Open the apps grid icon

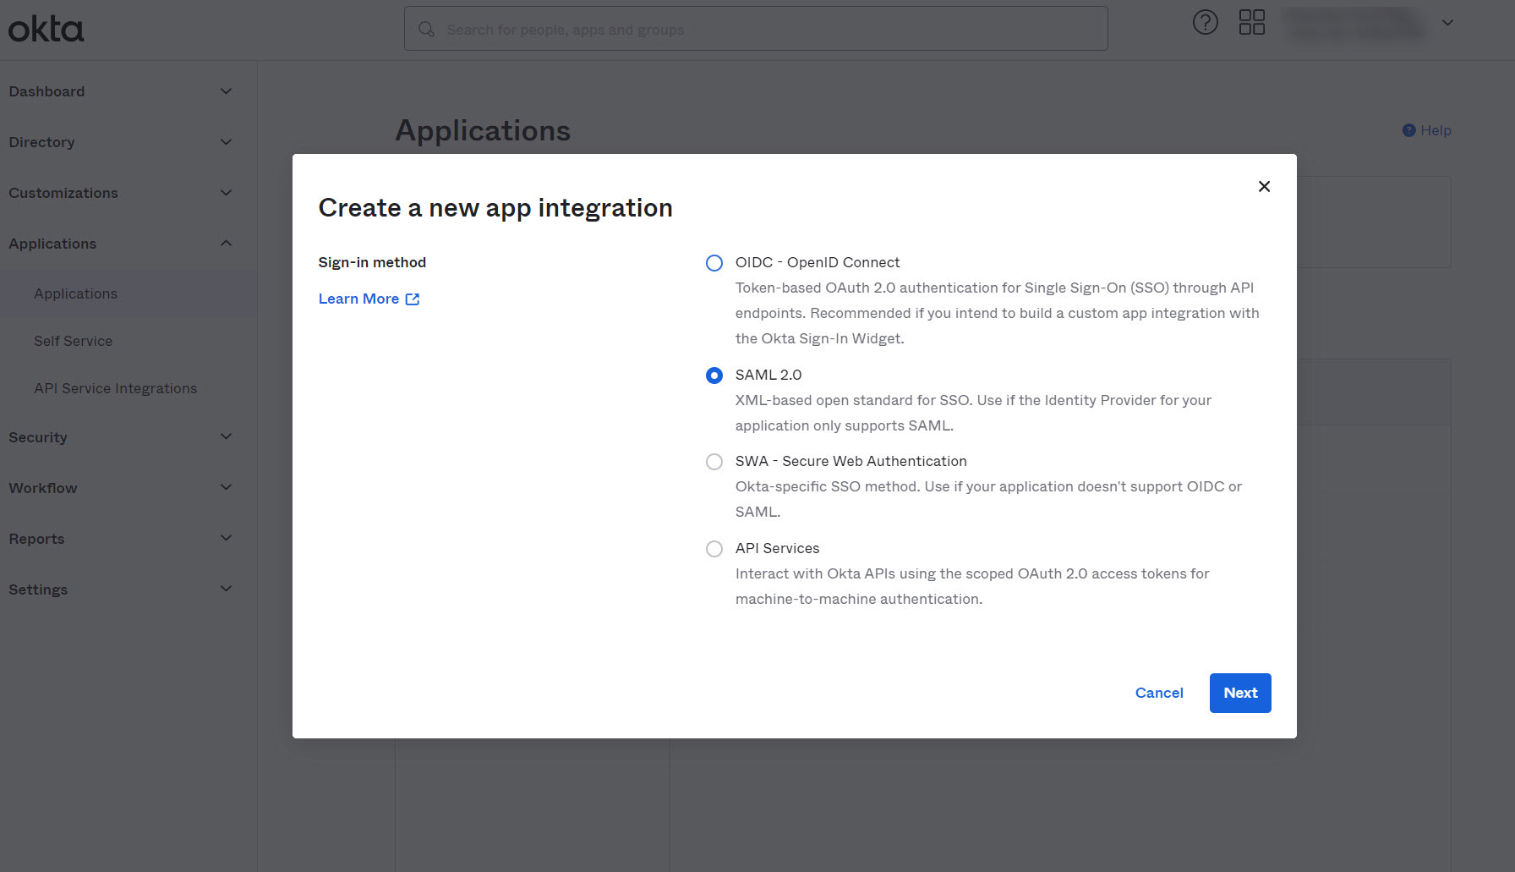[x=1251, y=23]
